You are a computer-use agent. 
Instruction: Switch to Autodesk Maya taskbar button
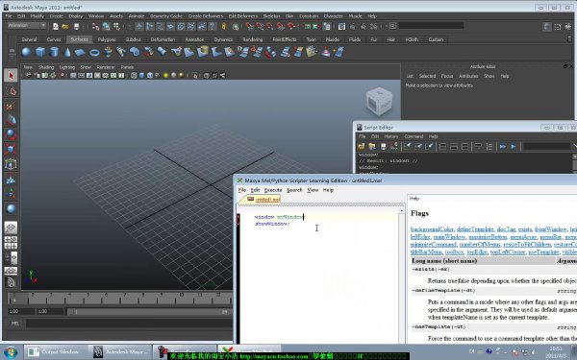[120, 352]
